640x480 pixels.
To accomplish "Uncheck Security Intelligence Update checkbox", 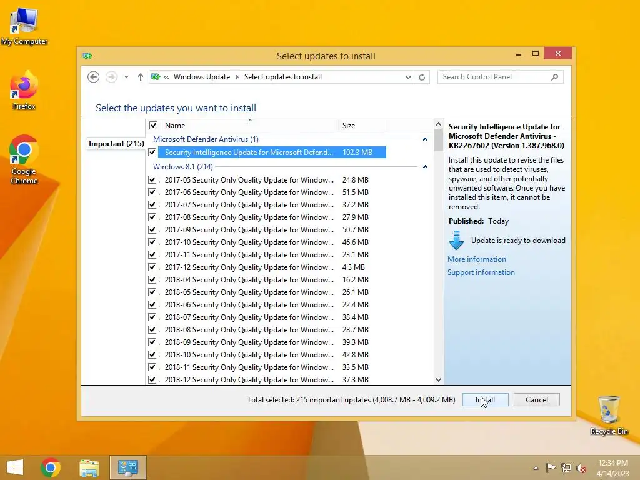I will point(152,152).
